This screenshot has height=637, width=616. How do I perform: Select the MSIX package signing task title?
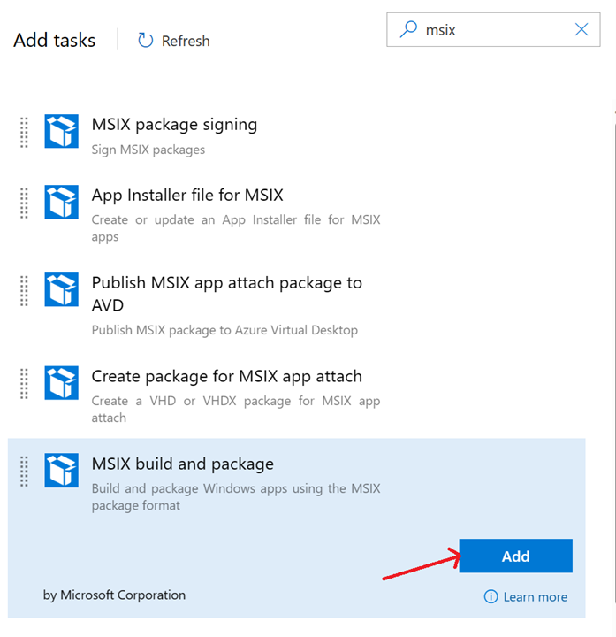pos(174,125)
